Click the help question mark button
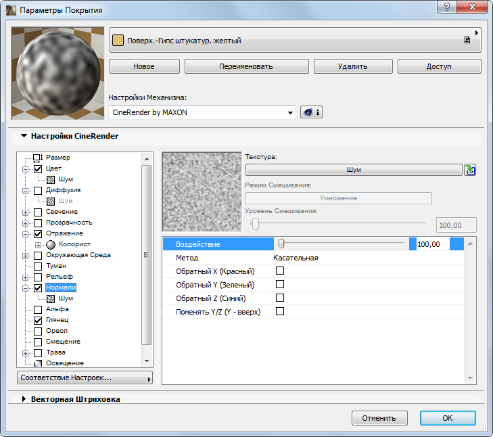This screenshot has height=437, width=493. coord(447,7)
